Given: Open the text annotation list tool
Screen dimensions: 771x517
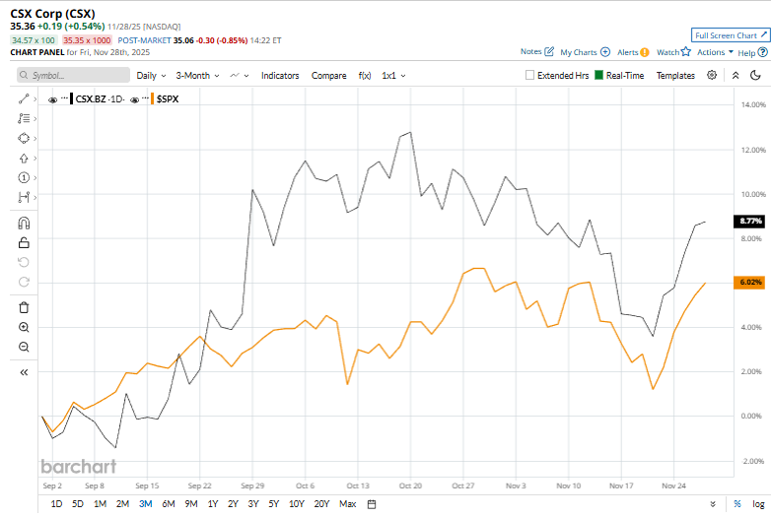Looking at the screenshot, I should click(x=24, y=118).
